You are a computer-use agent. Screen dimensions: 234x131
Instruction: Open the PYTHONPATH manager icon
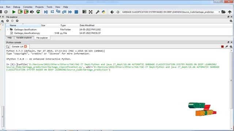point(103,12)
